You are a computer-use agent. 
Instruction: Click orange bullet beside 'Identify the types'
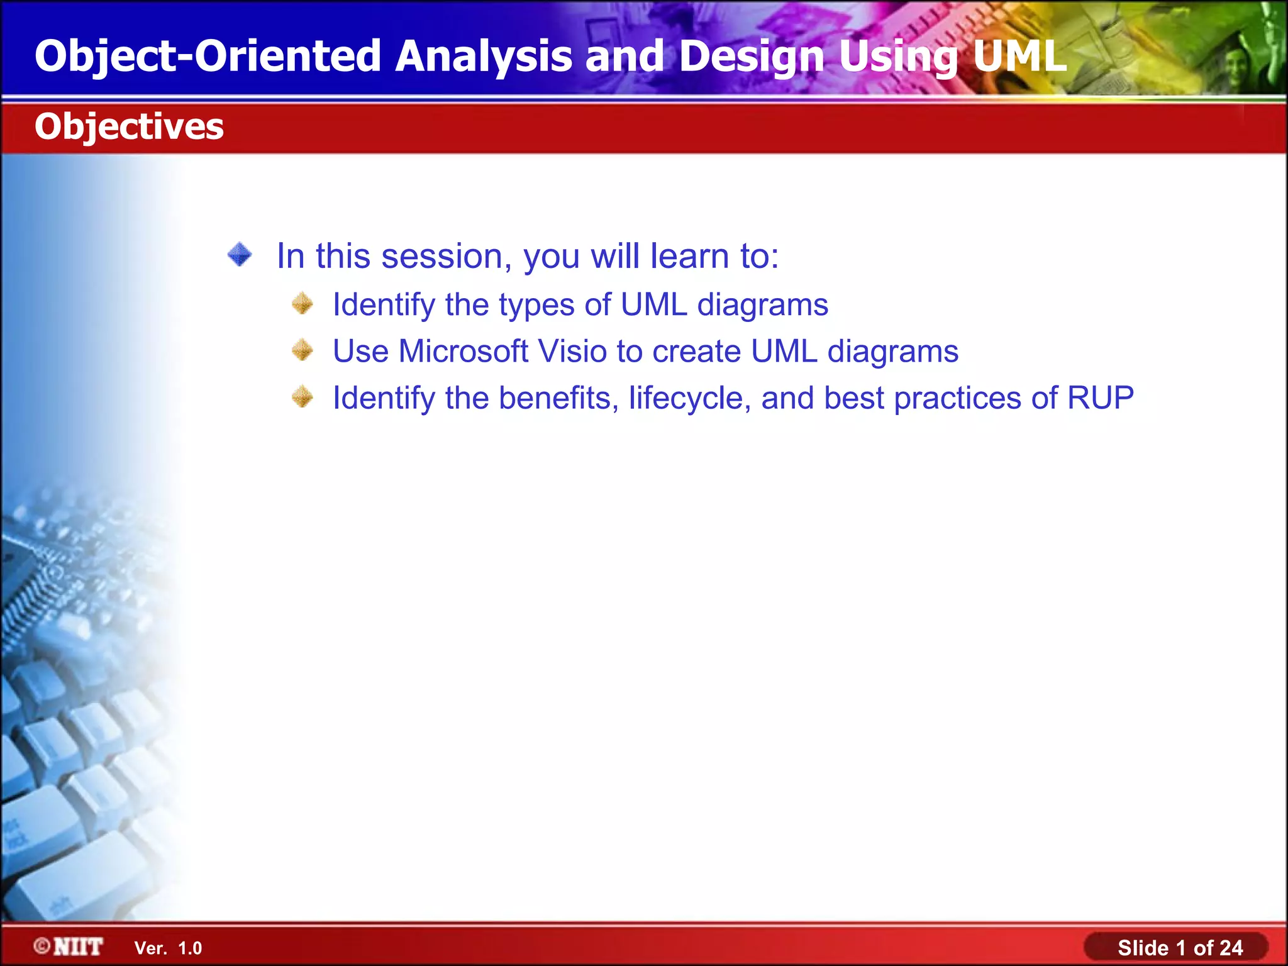[303, 304]
